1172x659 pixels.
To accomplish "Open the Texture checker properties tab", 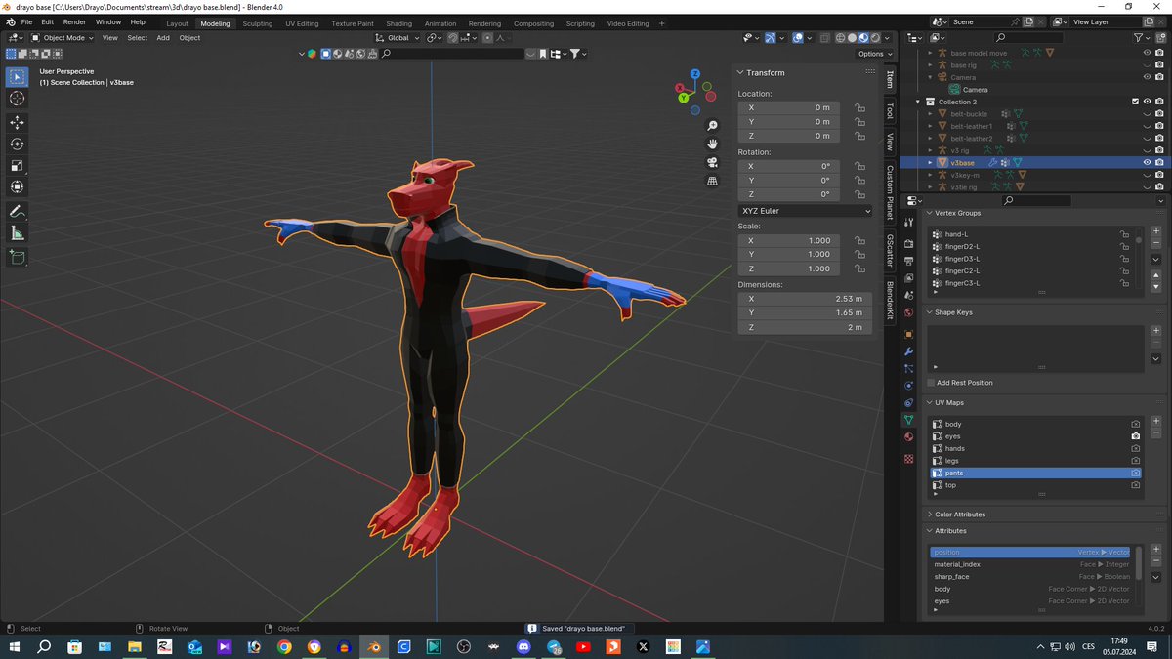I will [908, 458].
